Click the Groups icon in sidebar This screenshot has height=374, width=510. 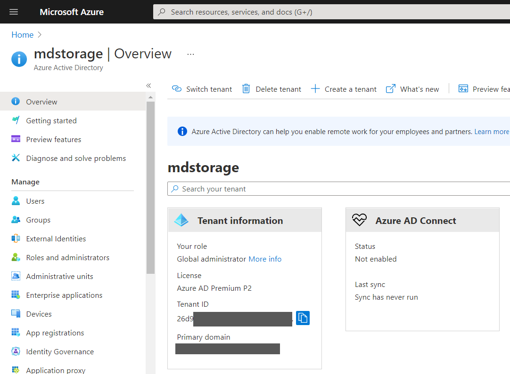16,220
